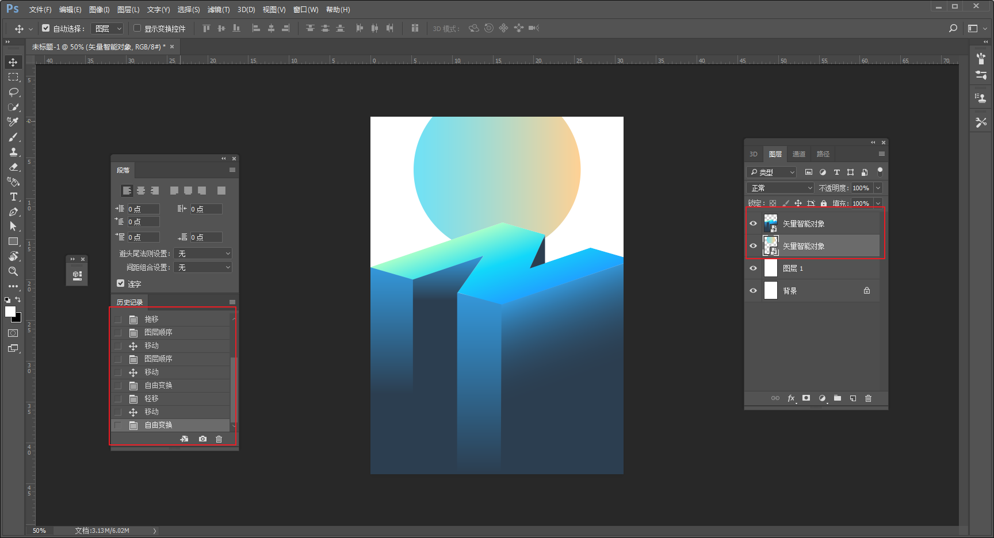Choose the Pen tool
Viewport: 994px width, 538px height.
coord(13,212)
